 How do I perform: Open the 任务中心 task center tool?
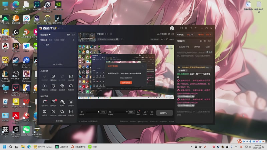[45, 103]
